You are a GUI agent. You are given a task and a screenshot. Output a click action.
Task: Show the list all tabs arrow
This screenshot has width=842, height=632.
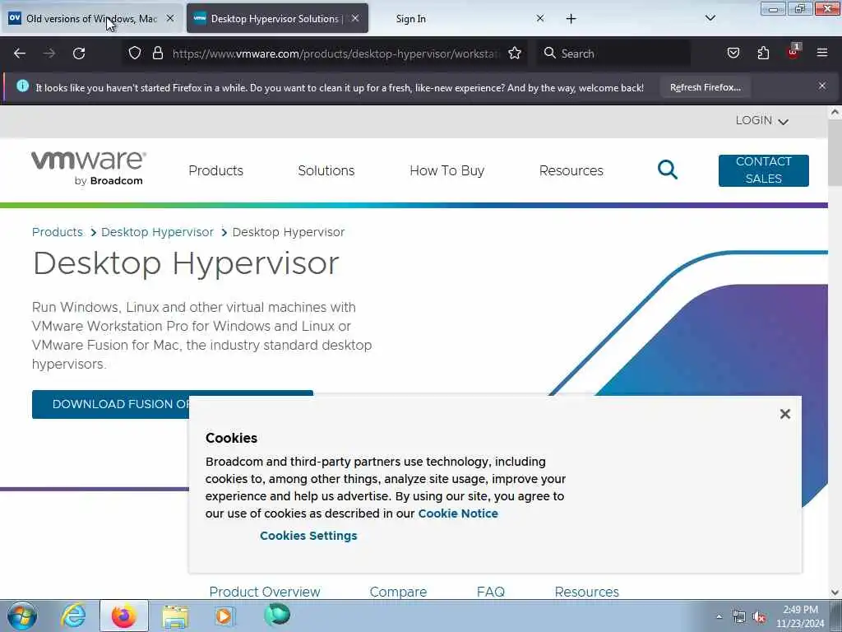(x=710, y=18)
